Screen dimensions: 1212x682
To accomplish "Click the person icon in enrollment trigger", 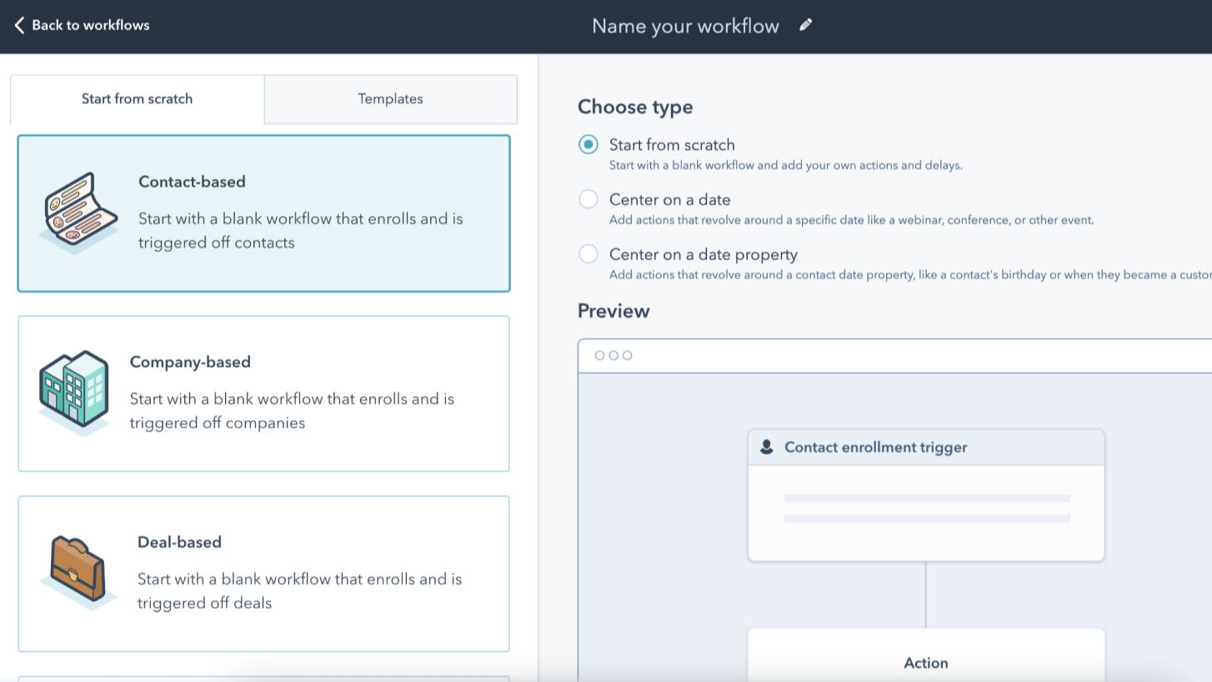I will pos(767,448).
